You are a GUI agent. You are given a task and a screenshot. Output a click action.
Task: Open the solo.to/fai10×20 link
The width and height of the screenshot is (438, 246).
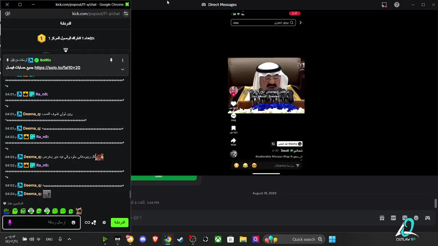pyautogui.click(x=57, y=68)
